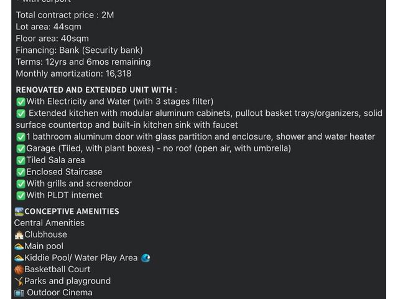Screen dimensions: 398x299
Task: Click green checkmark beside Tiled Sala area
Action: [21, 161]
